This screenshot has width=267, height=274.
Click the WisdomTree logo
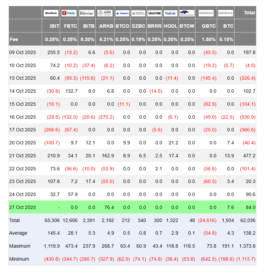pos(187,13)
